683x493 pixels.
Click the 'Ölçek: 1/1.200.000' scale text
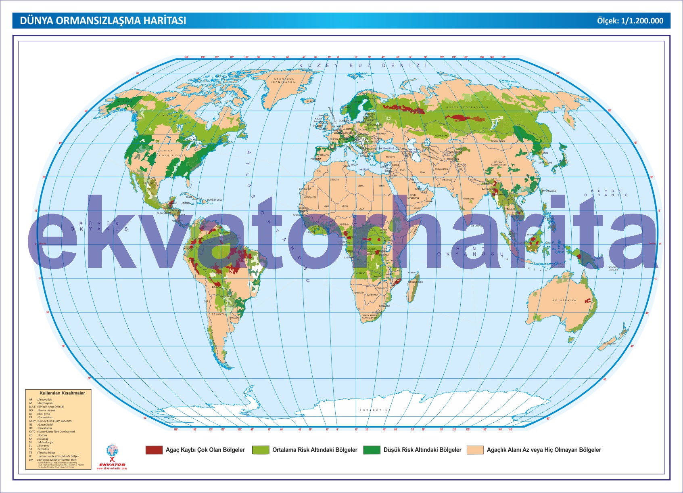630,21
